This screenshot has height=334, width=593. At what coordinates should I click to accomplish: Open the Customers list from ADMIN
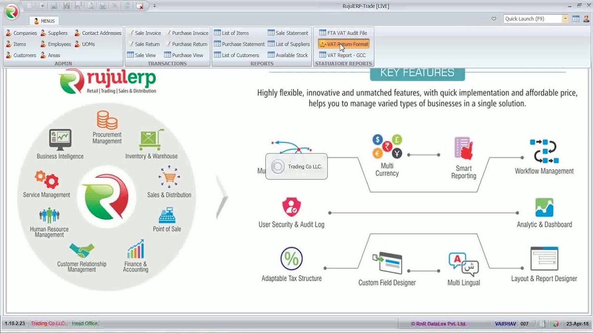click(x=25, y=55)
